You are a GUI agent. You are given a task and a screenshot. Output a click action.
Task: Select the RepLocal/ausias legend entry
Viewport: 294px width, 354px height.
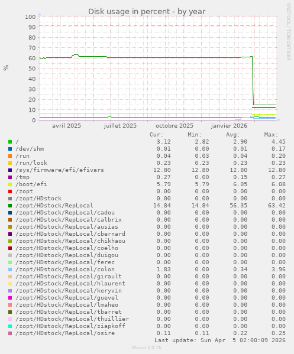[x=67, y=227]
